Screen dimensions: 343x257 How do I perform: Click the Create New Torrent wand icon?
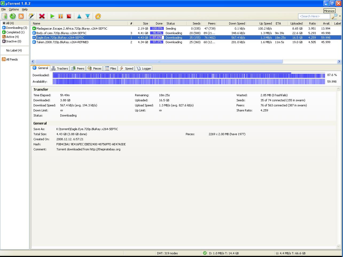pyautogui.click(x=32, y=16)
